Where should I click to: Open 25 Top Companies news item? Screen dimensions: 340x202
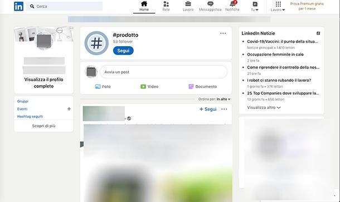click(283, 93)
